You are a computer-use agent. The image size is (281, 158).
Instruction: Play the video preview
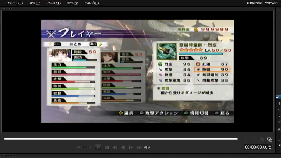tap(98, 147)
